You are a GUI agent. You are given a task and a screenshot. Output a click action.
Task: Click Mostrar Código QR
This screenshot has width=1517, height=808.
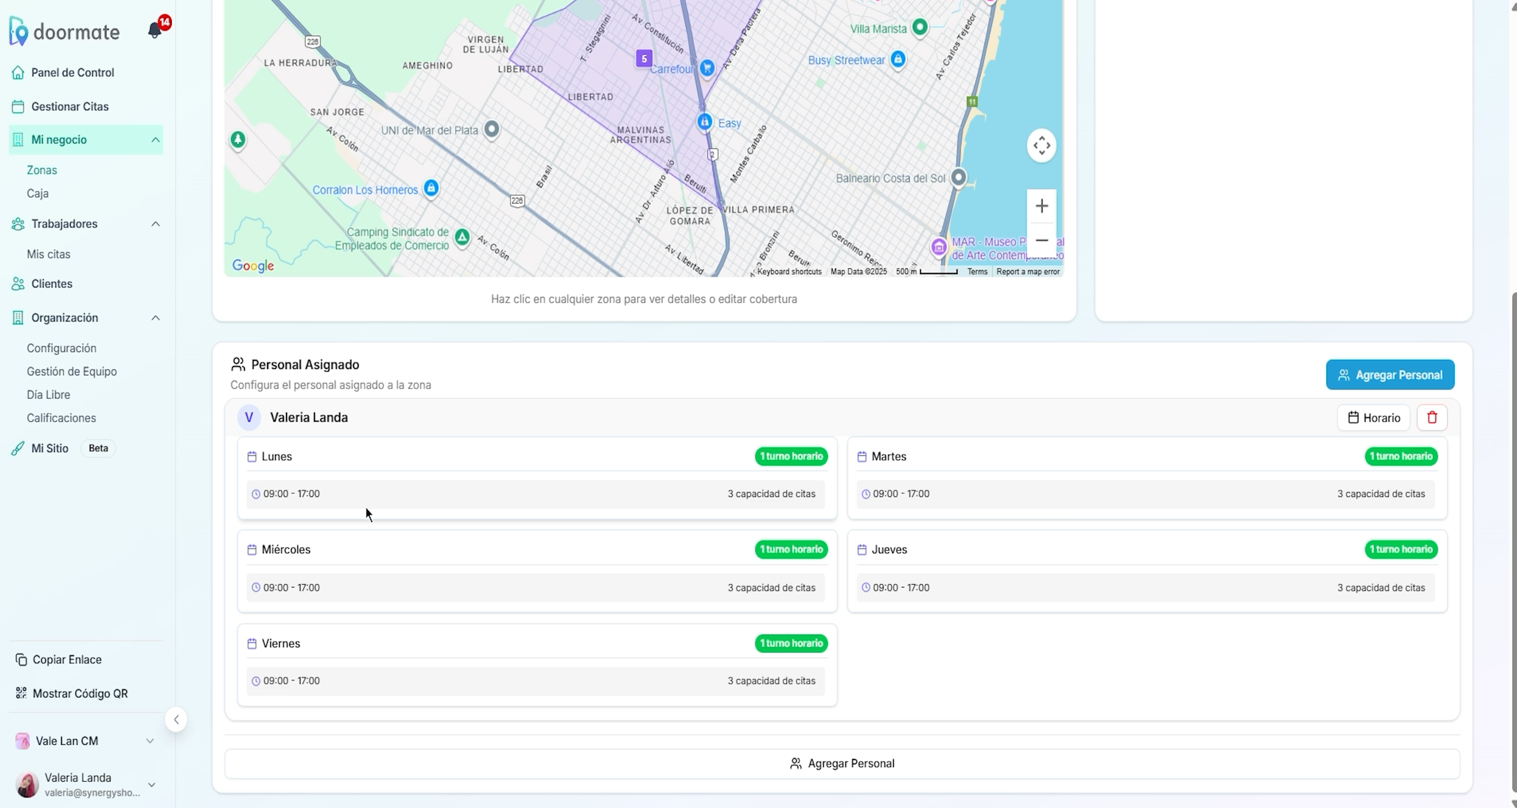coord(80,693)
